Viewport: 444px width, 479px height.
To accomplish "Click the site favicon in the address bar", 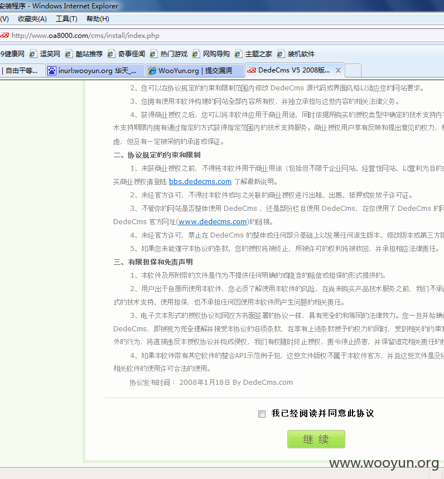I will pyautogui.click(x=4, y=35).
